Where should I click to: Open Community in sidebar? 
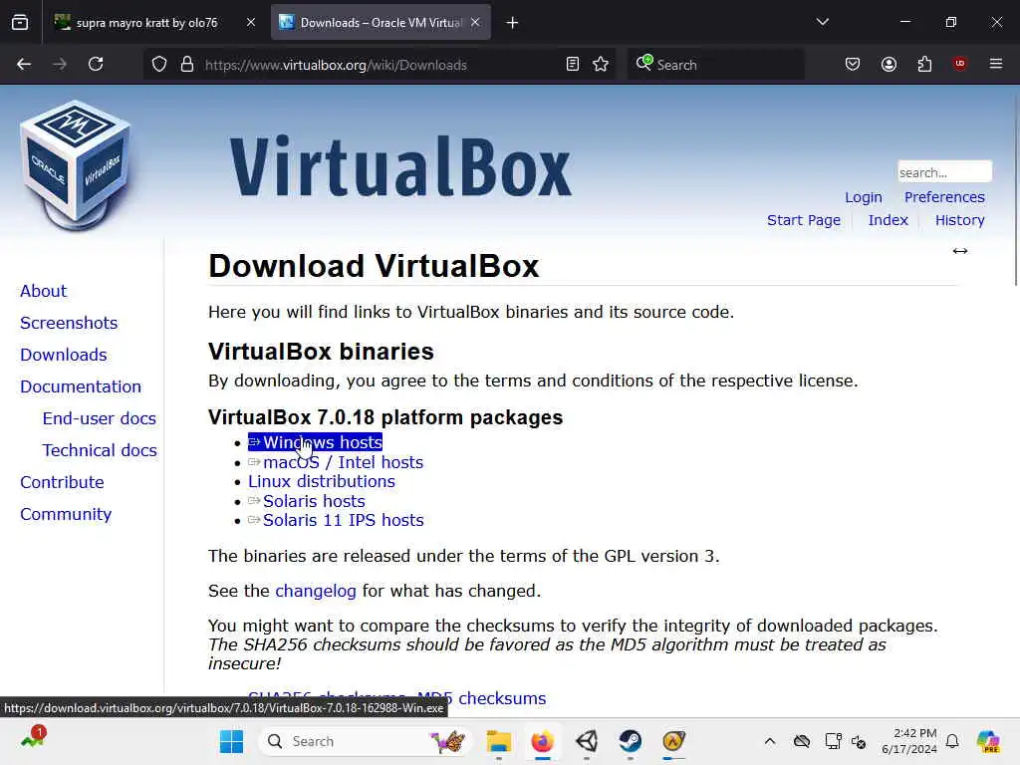pyautogui.click(x=66, y=514)
